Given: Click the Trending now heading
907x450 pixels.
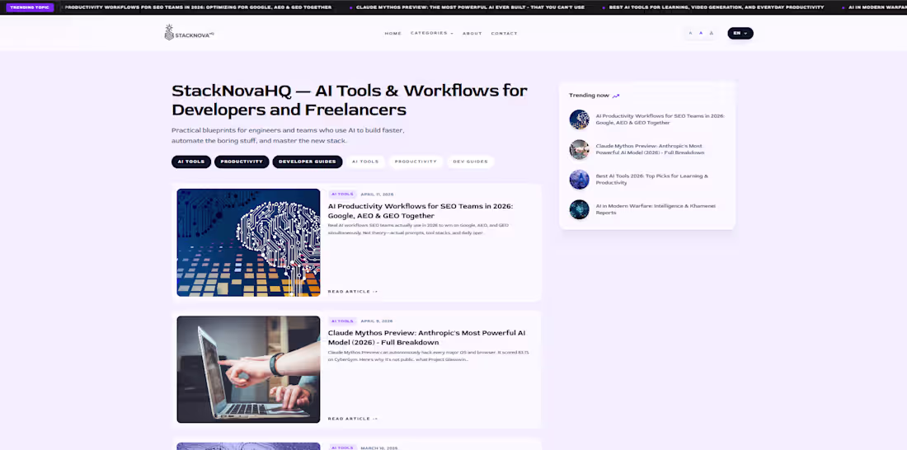Looking at the screenshot, I should tap(589, 96).
